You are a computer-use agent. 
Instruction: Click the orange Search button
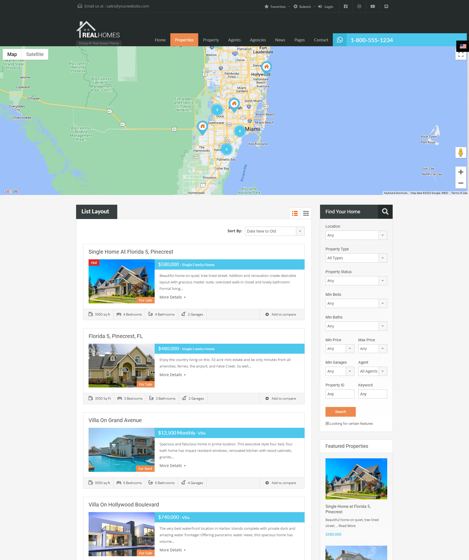click(340, 412)
